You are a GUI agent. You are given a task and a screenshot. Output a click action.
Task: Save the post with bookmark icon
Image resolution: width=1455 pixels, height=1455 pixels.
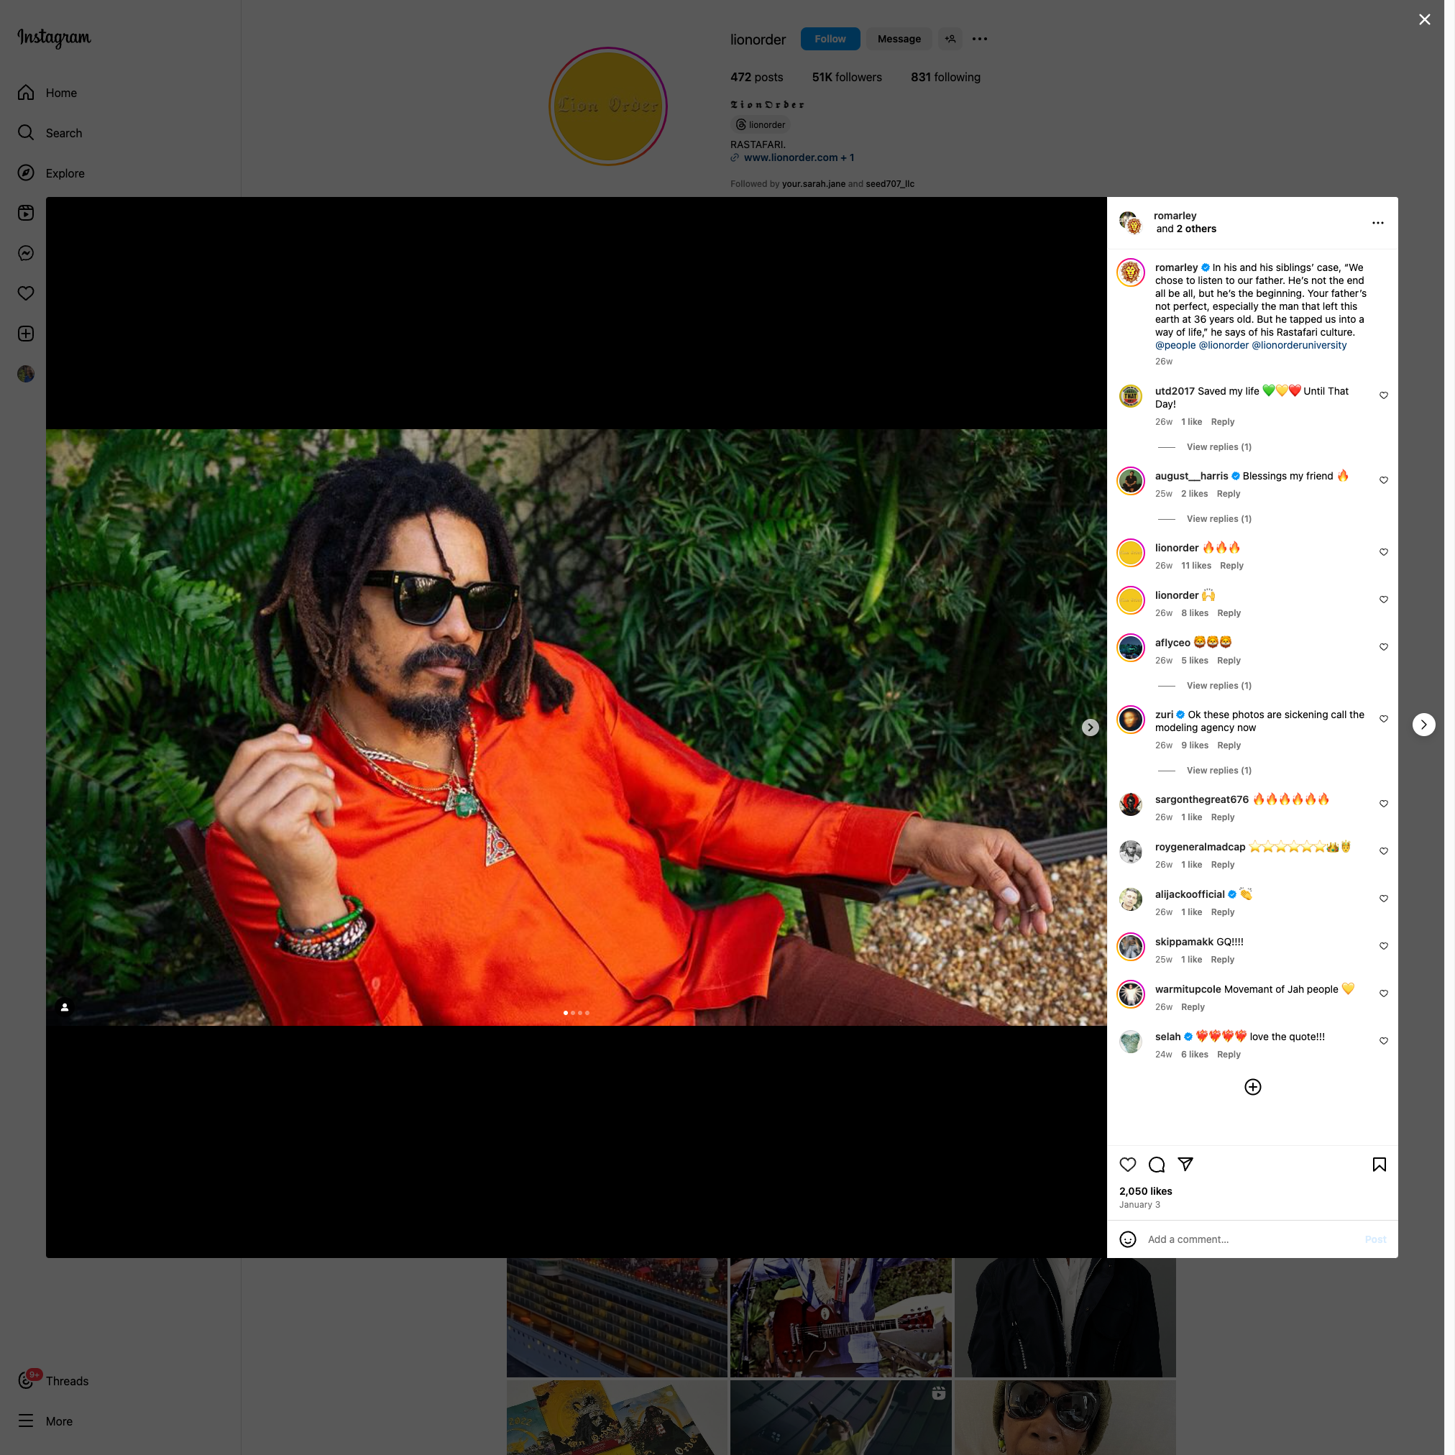1379,1165
